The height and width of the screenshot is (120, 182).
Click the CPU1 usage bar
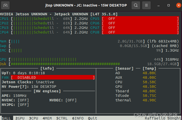[42, 19]
